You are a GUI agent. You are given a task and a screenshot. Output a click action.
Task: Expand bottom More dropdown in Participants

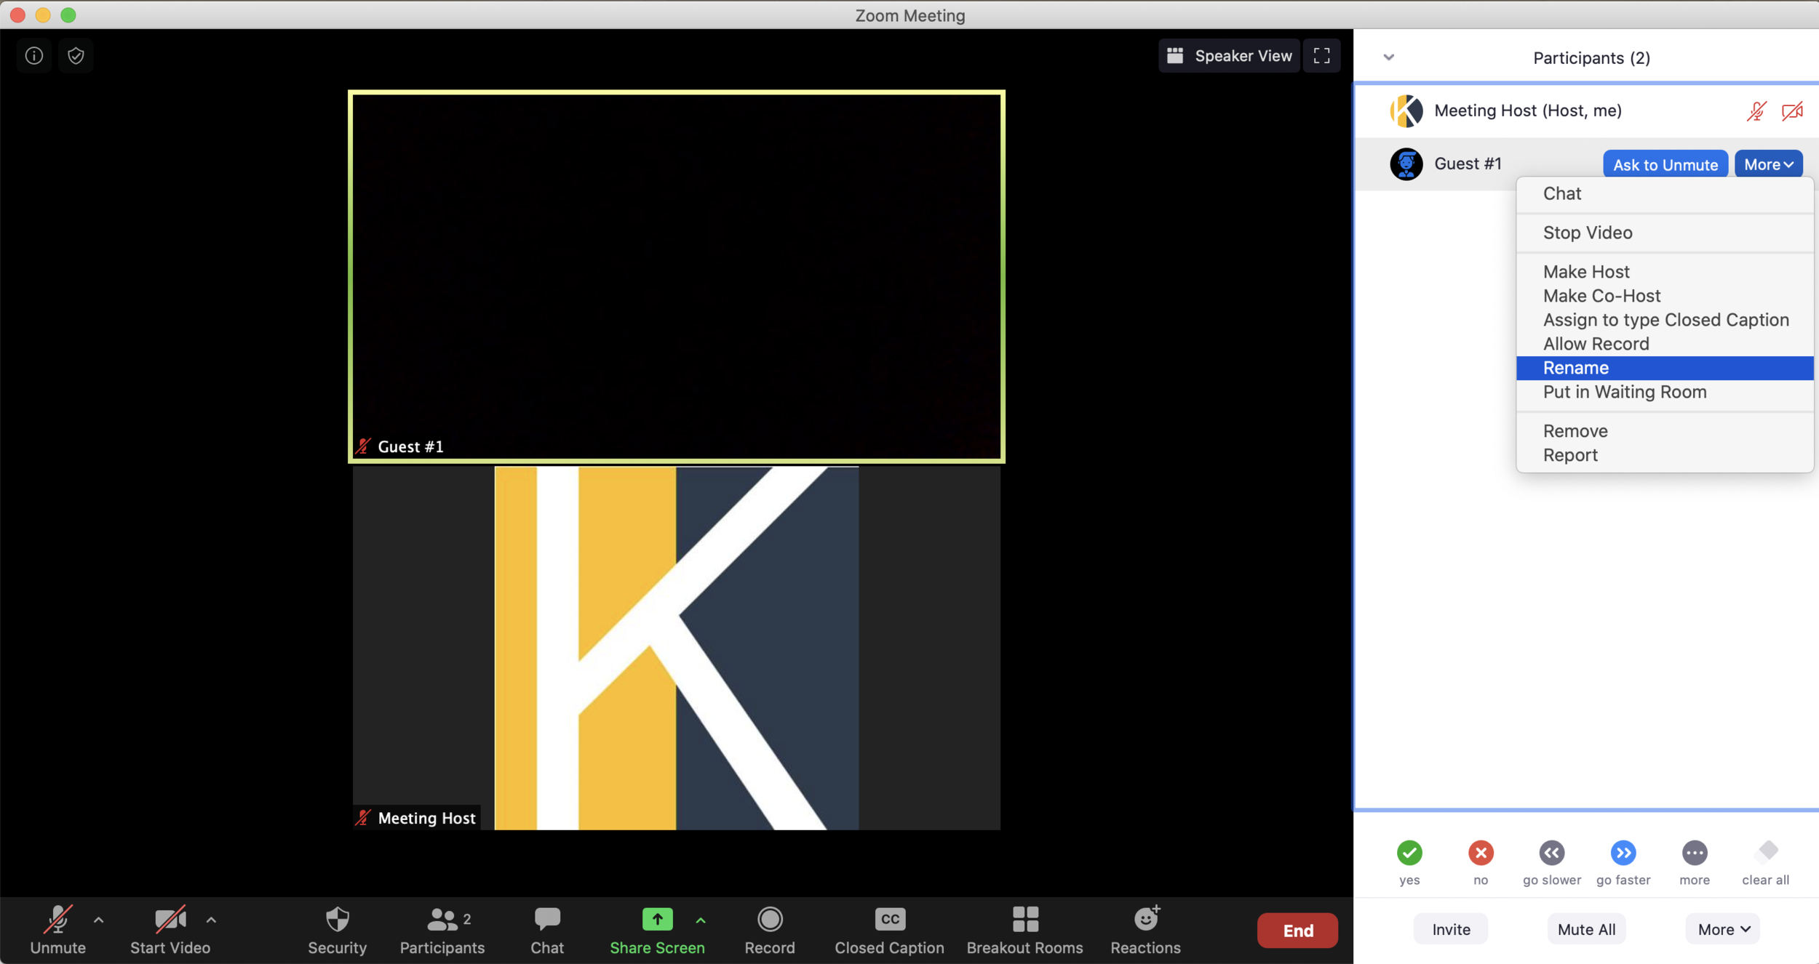point(1723,929)
